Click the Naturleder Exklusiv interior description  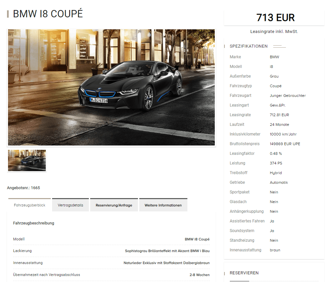coord(166,263)
